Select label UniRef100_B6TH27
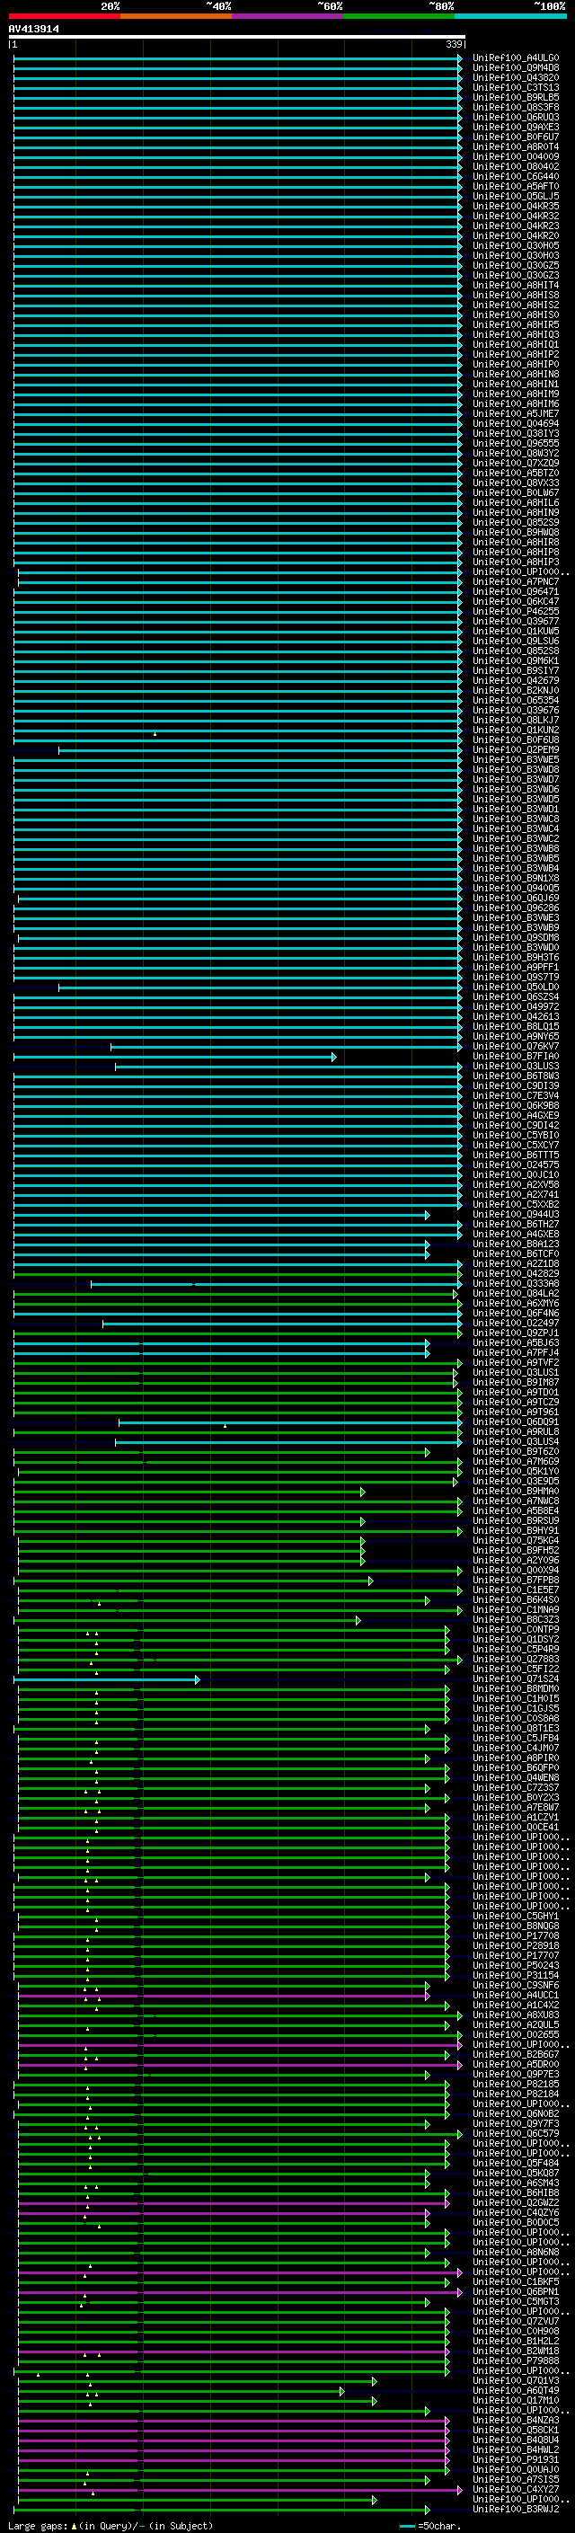This screenshot has width=575, height=2533. click(x=516, y=1224)
